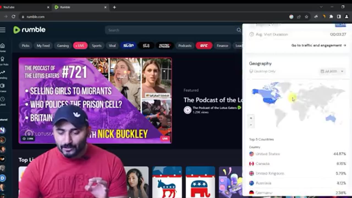Open a new browser tab
352x198 pixels.
pyautogui.click(x=114, y=7)
